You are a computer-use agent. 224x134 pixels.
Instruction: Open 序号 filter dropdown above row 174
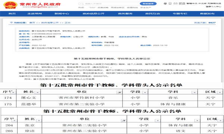[13, 93]
